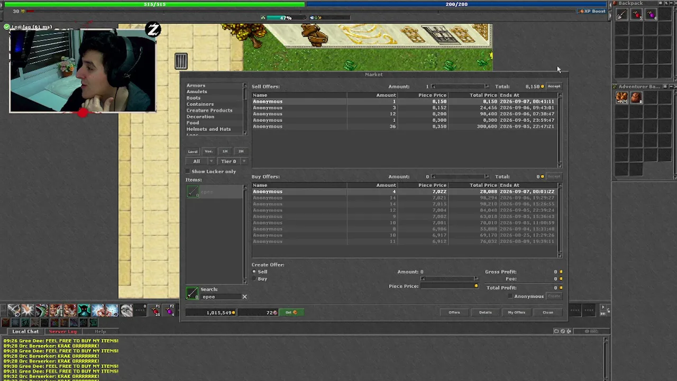Accept the selected sell offer

[554, 86]
